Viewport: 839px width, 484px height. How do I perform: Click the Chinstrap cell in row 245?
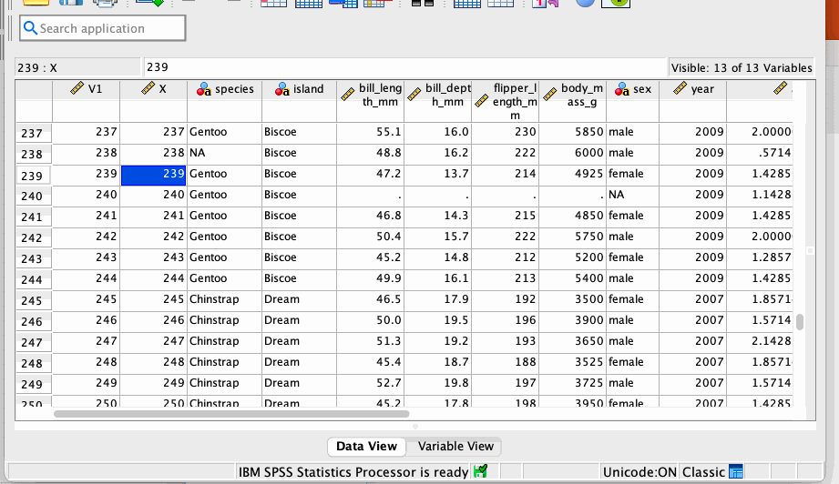[x=224, y=299]
